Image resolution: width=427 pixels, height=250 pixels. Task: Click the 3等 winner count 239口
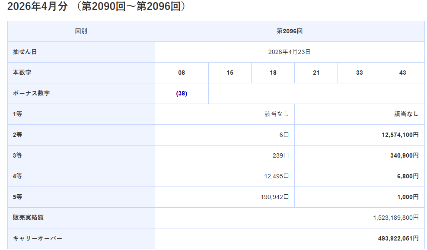[x=280, y=155]
